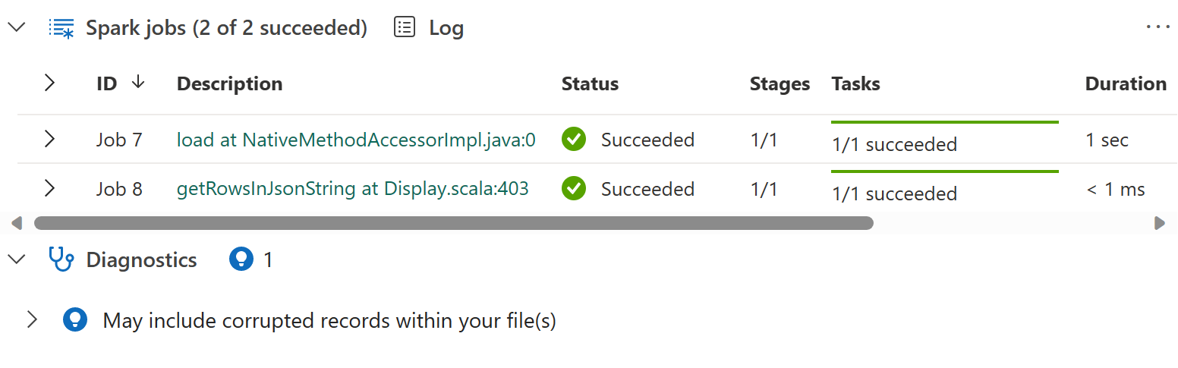Collapse the Spark jobs section
The width and height of the screenshot is (1178, 368).
[17, 28]
